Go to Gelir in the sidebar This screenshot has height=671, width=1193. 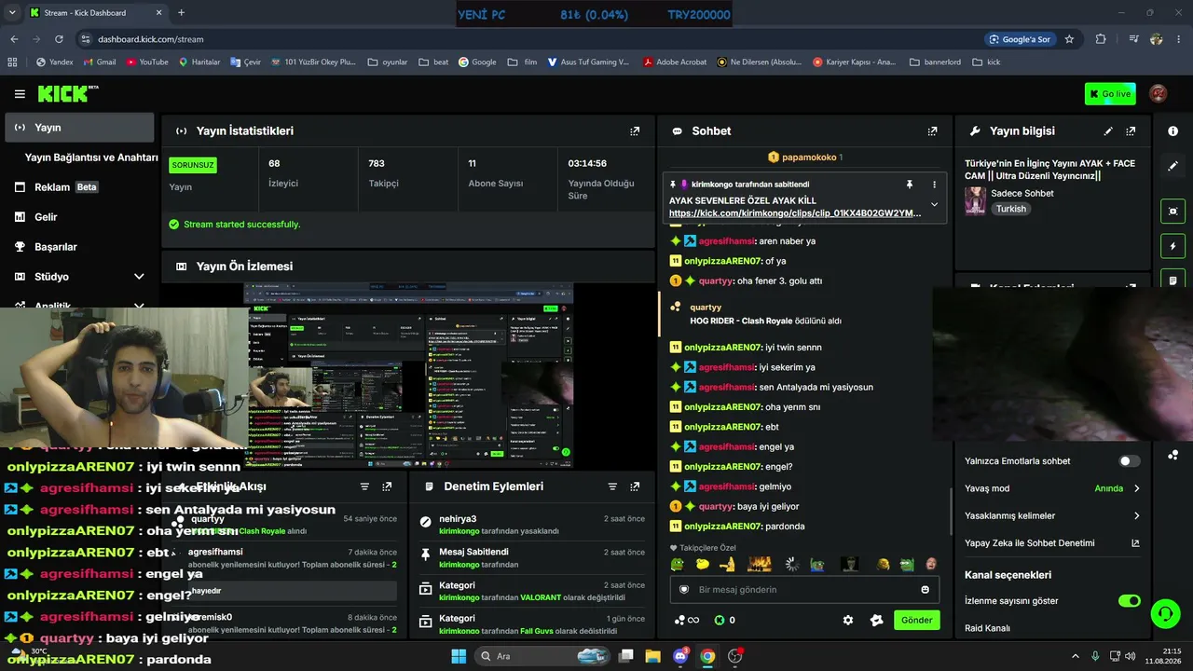click(x=79, y=217)
